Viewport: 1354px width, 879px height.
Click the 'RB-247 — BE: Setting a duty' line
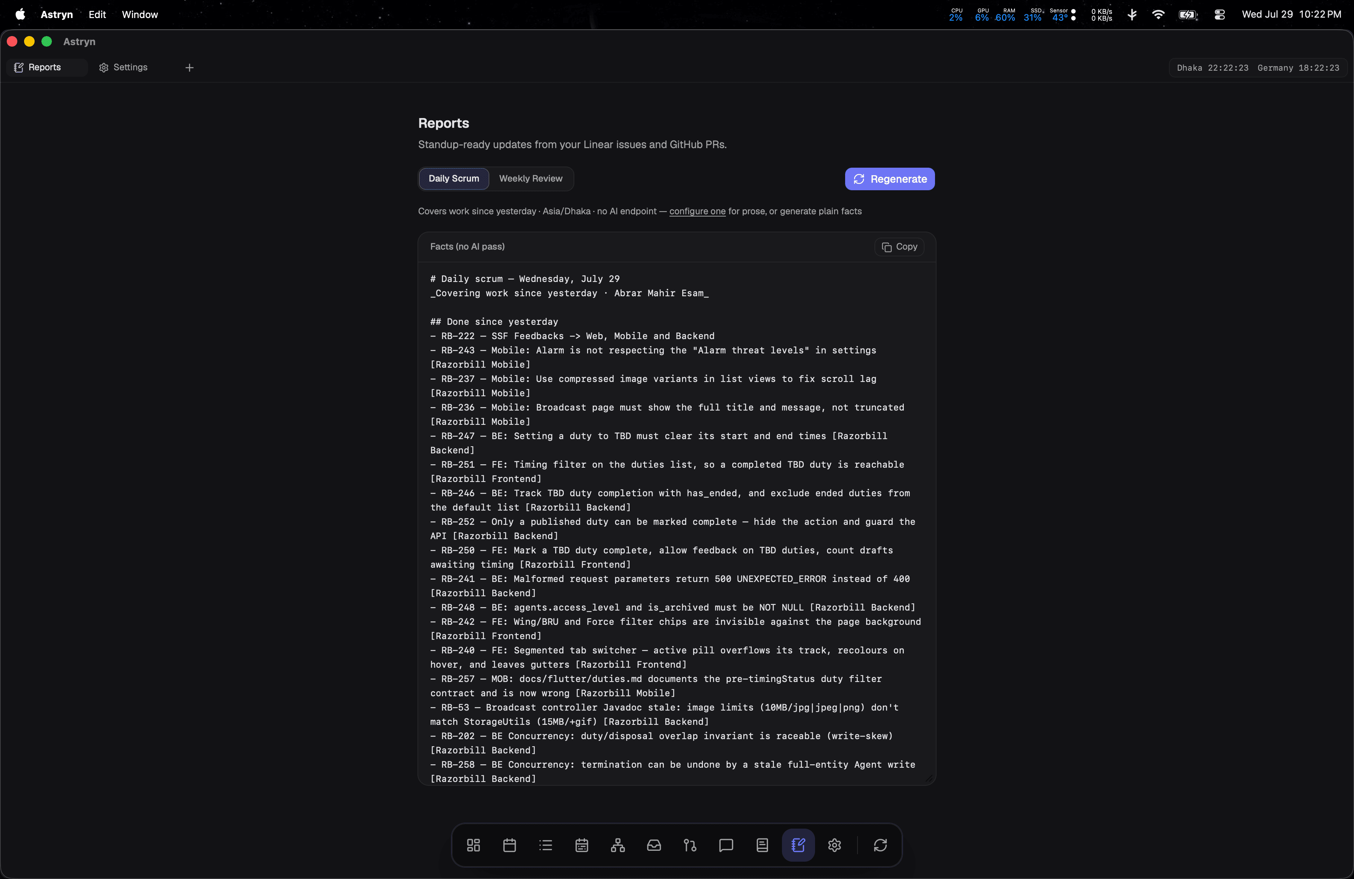click(659, 443)
